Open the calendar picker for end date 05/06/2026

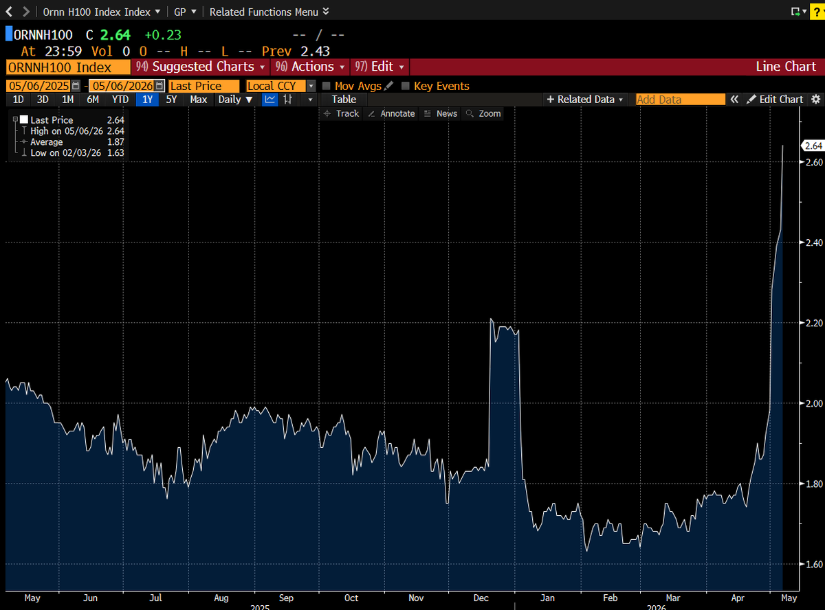pyautogui.click(x=160, y=86)
